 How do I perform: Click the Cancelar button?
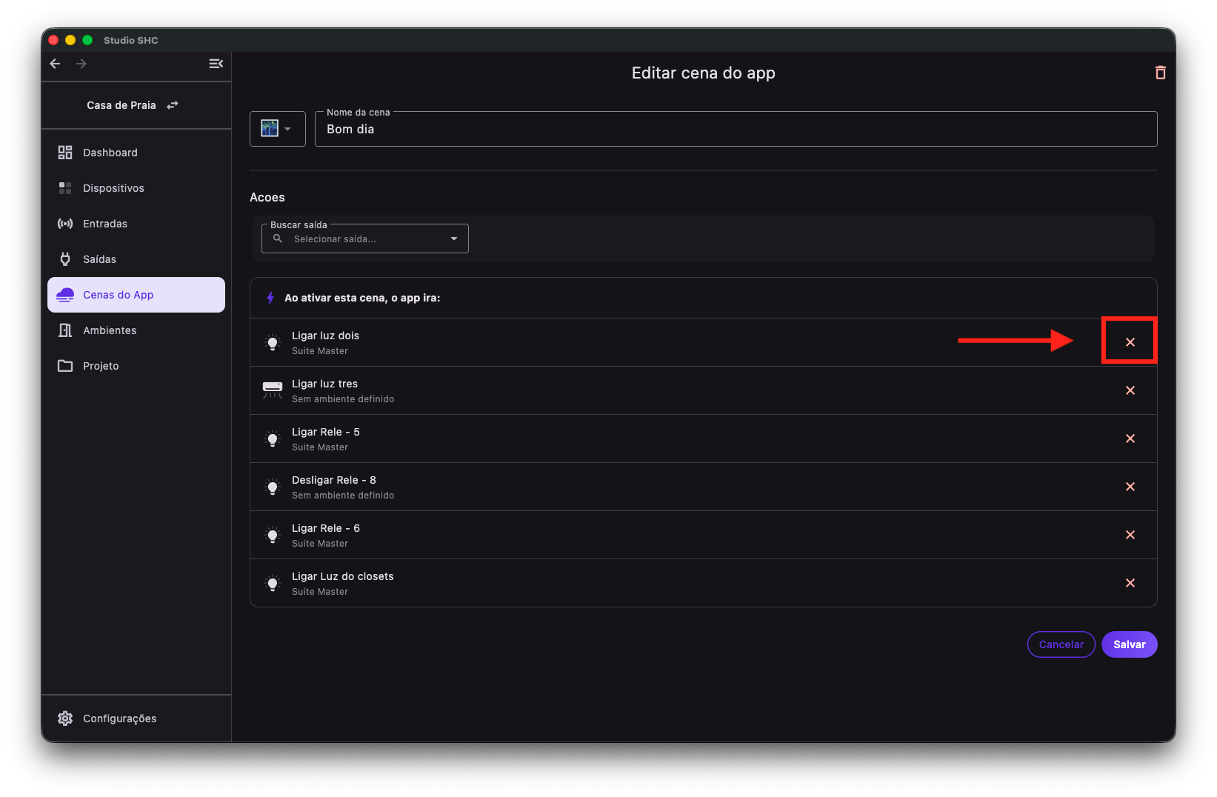coord(1061,644)
